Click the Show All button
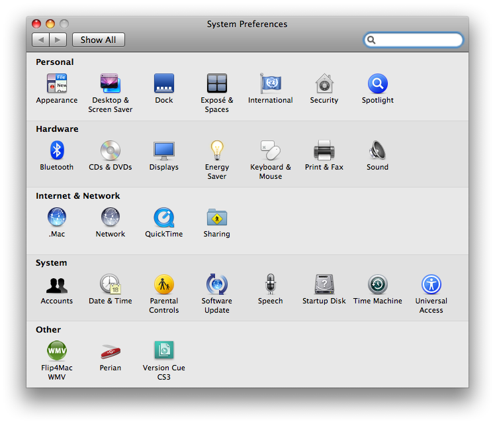 (98, 40)
